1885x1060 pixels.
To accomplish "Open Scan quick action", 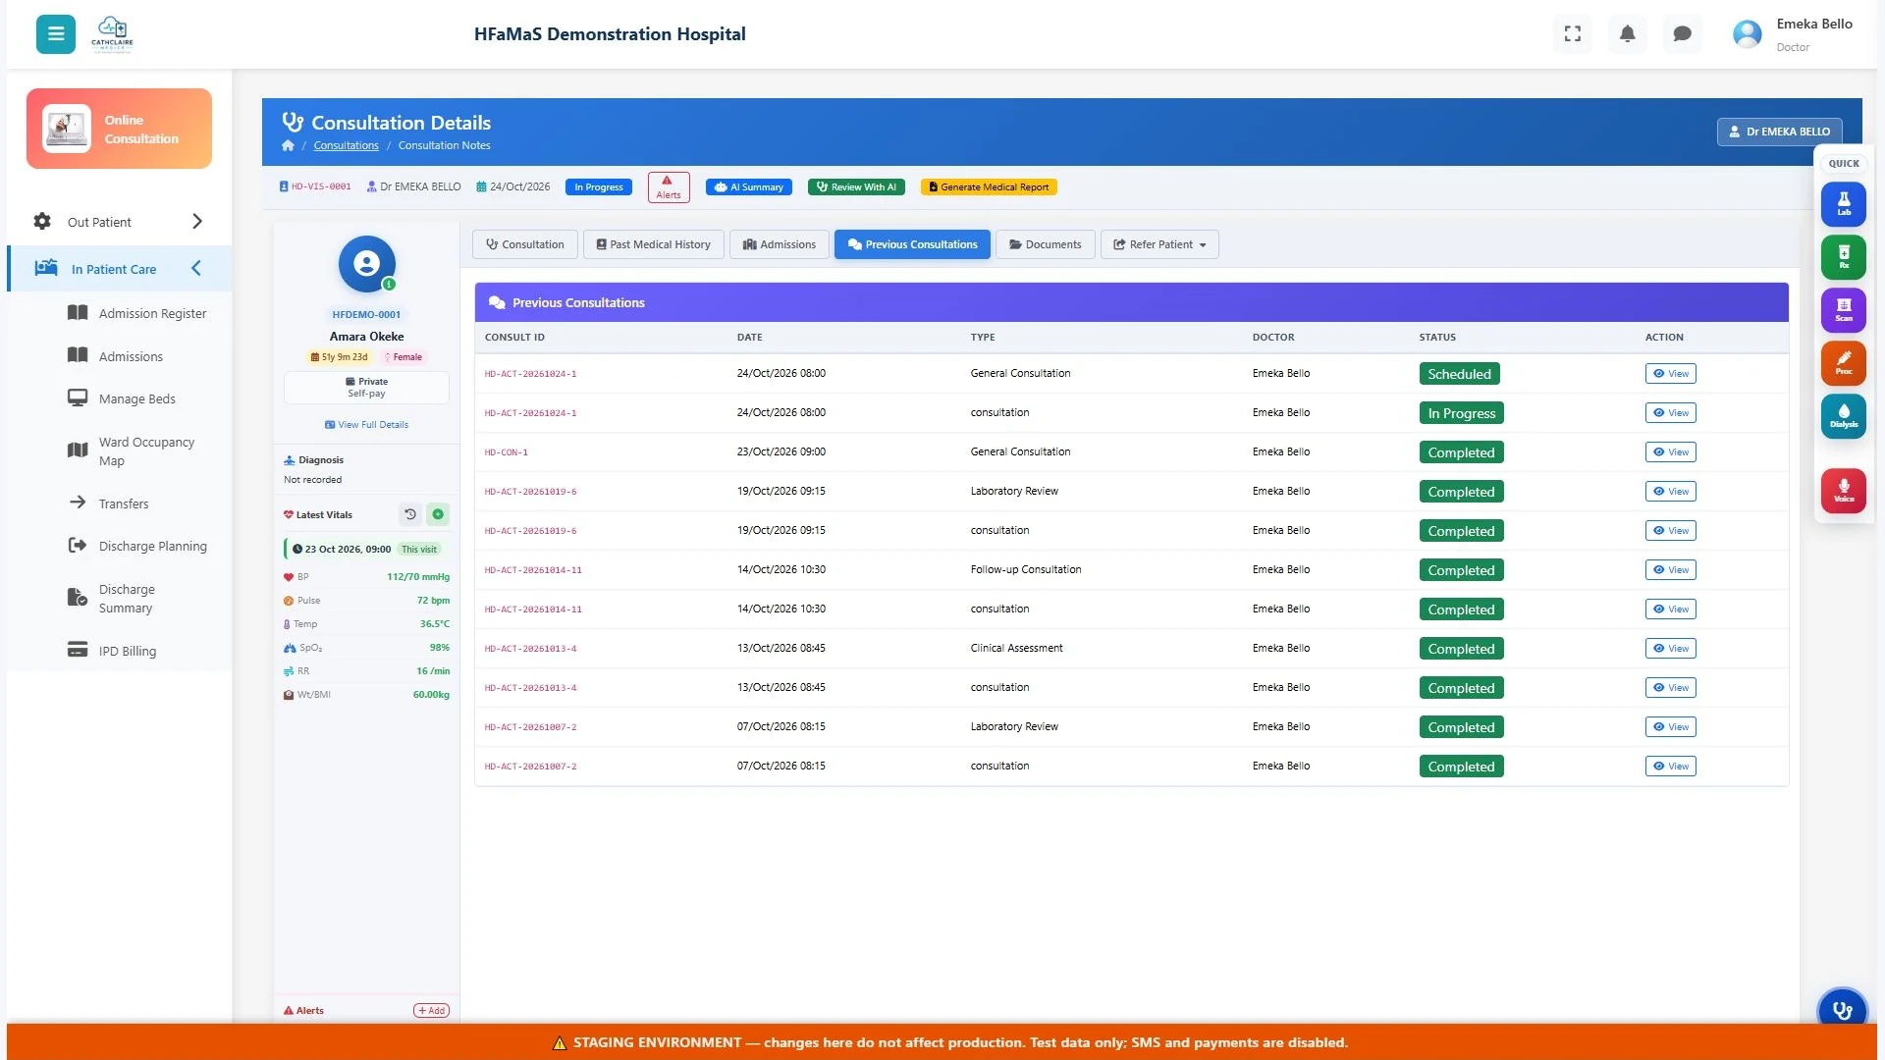I will (1844, 310).
